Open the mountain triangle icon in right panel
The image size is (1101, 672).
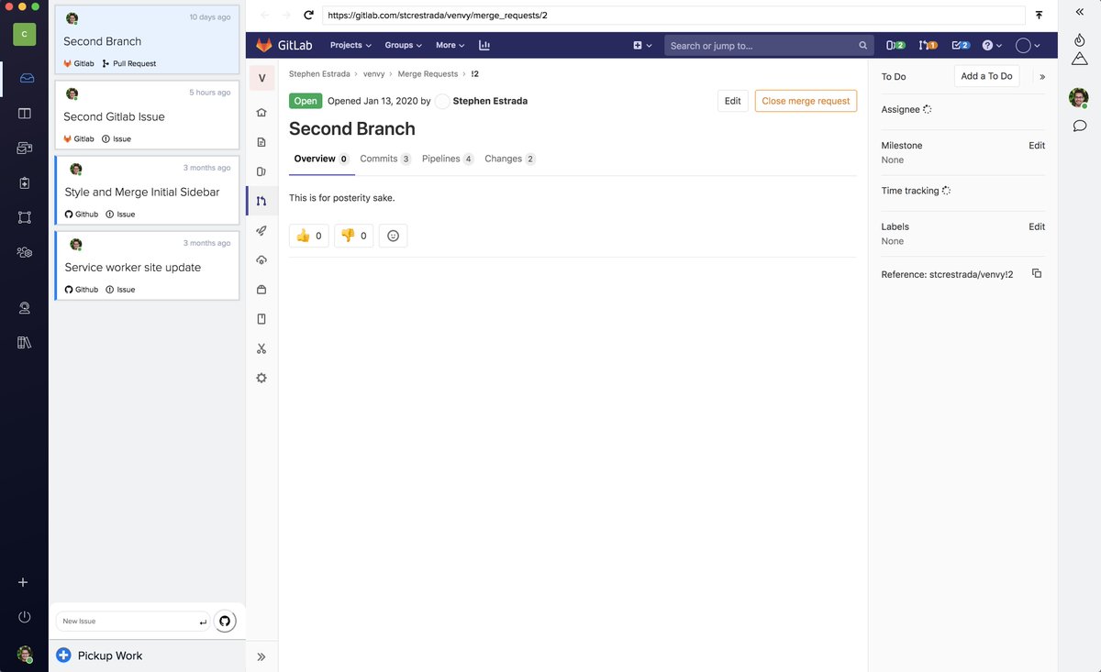1080,58
